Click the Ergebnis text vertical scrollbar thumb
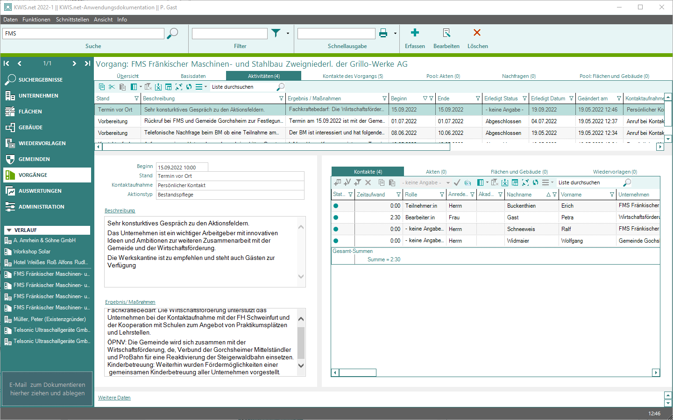The width and height of the screenshot is (673, 420). pos(301,343)
